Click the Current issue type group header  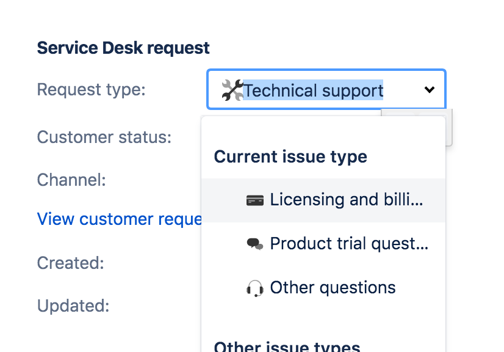coord(290,156)
